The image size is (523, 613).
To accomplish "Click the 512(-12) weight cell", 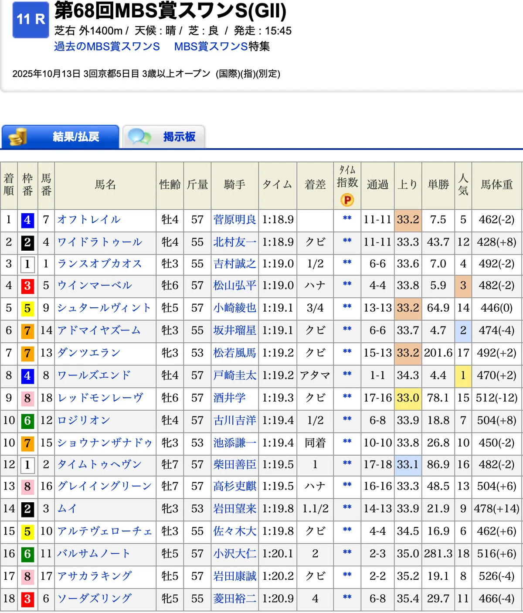I will click(497, 398).
